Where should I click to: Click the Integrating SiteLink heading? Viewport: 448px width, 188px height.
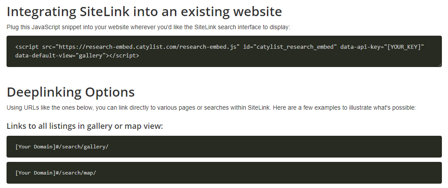144,12
